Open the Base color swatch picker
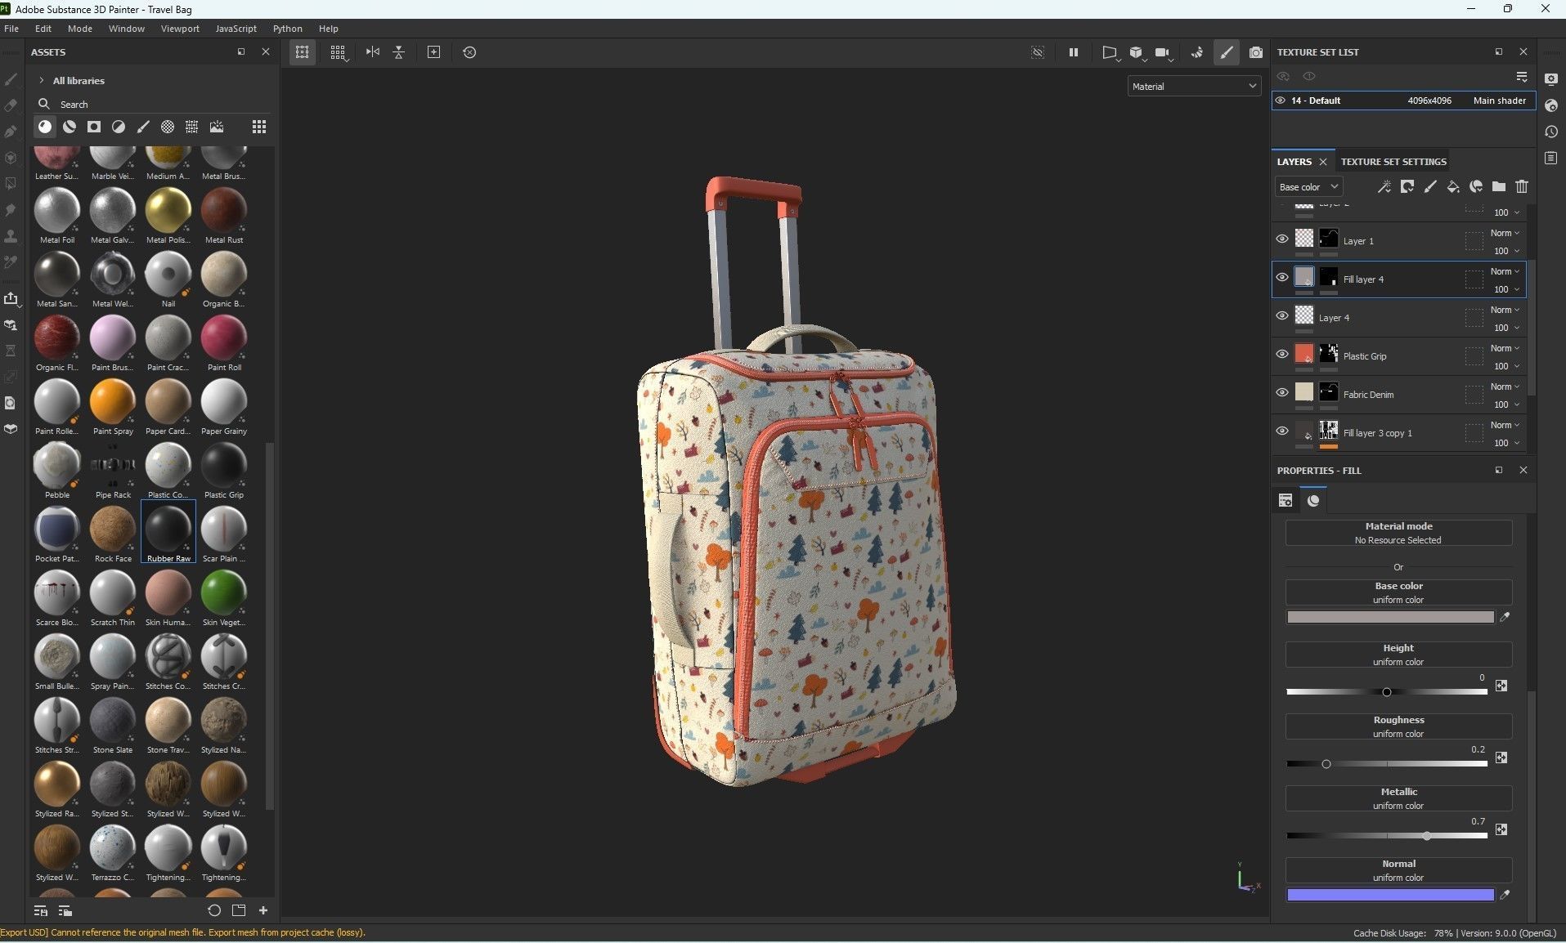 pyautogui.click(x=1390, y=617)
